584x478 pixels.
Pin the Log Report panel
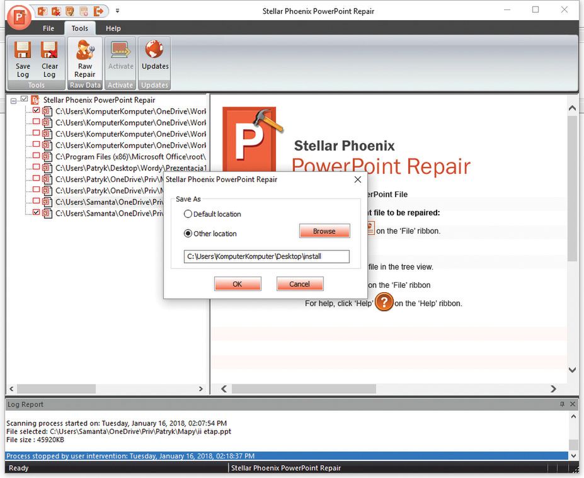point(563,404)
